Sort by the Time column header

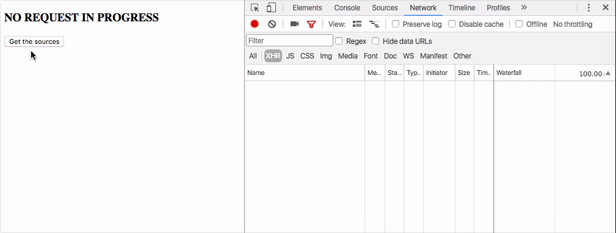pos(484,73)
